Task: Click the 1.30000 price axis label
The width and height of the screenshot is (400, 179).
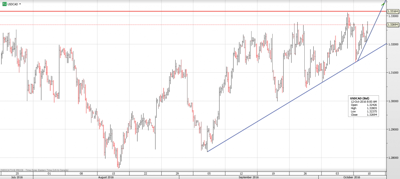Action: [x=392, y=101]
